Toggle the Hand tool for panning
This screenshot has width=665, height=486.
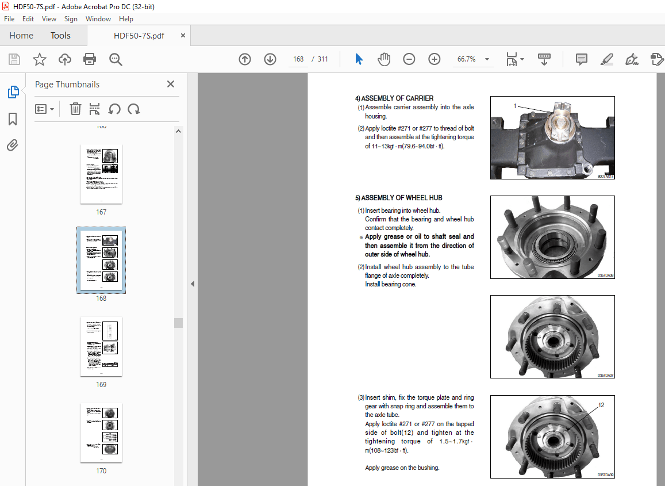click(x=383, y=59)
